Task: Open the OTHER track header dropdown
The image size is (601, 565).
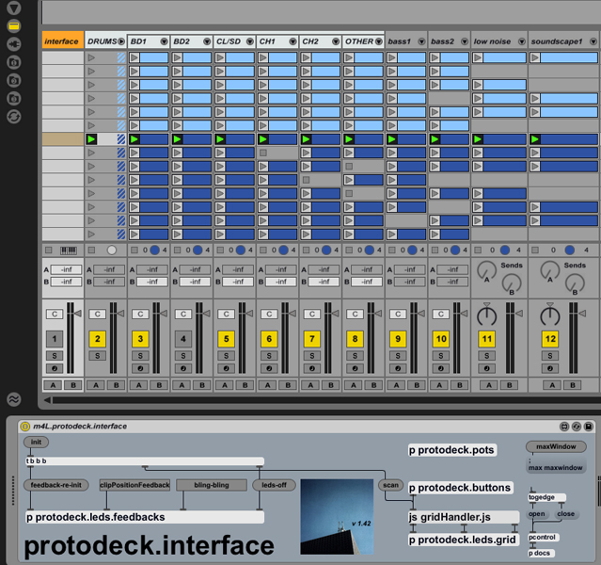Action: point(378,42)
